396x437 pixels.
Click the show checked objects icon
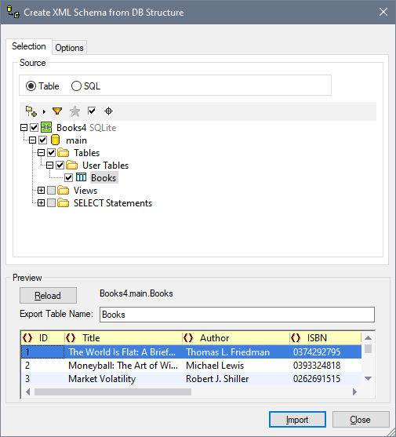pos(92,111)
